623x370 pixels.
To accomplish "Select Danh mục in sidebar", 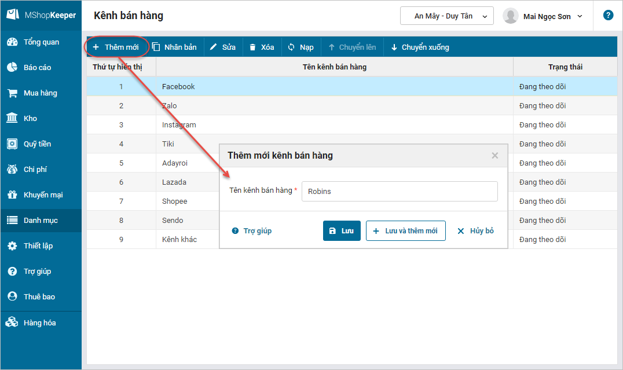I will pos(41,220).
